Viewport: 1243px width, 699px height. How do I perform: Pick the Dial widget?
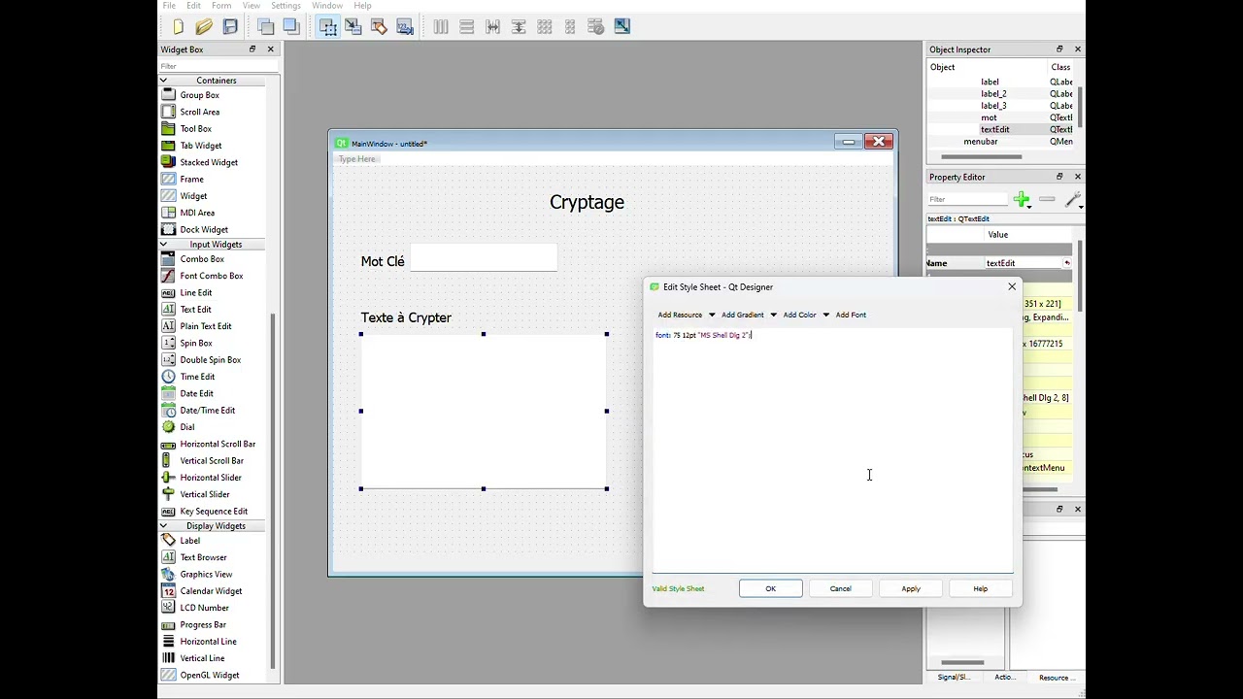click(x=187, y=427)
